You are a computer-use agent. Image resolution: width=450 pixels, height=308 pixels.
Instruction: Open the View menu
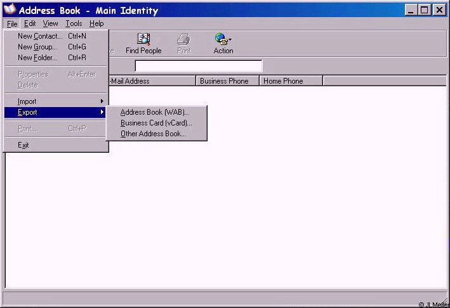(x=50, y=23)
